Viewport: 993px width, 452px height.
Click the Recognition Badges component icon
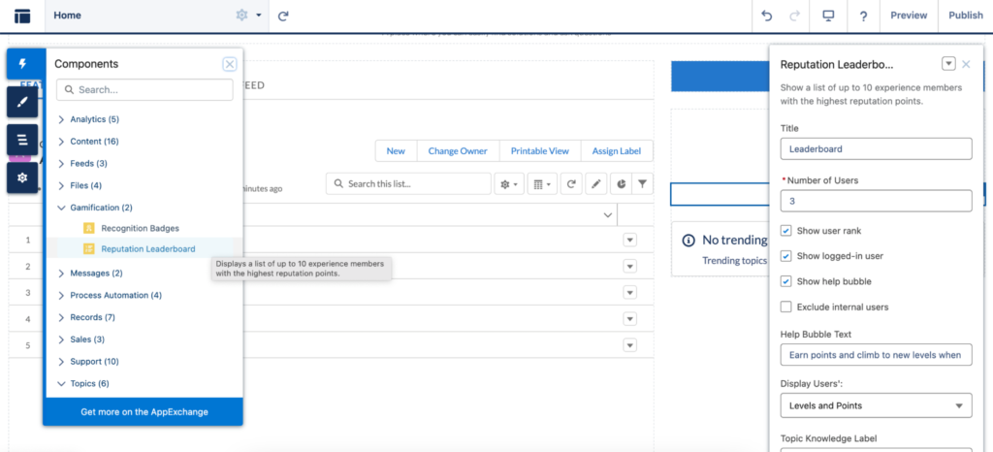coord(88,228)
